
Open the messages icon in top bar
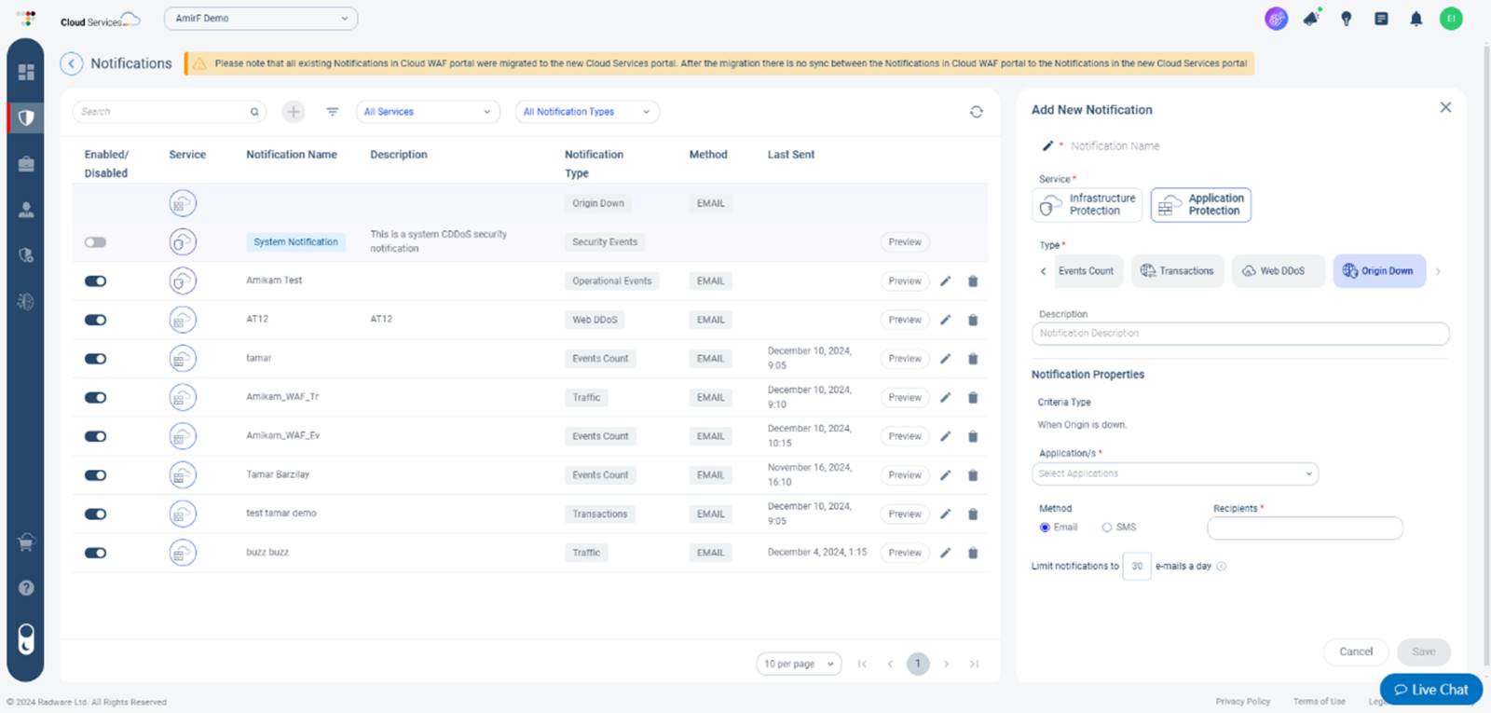(x=1381, y=19)
